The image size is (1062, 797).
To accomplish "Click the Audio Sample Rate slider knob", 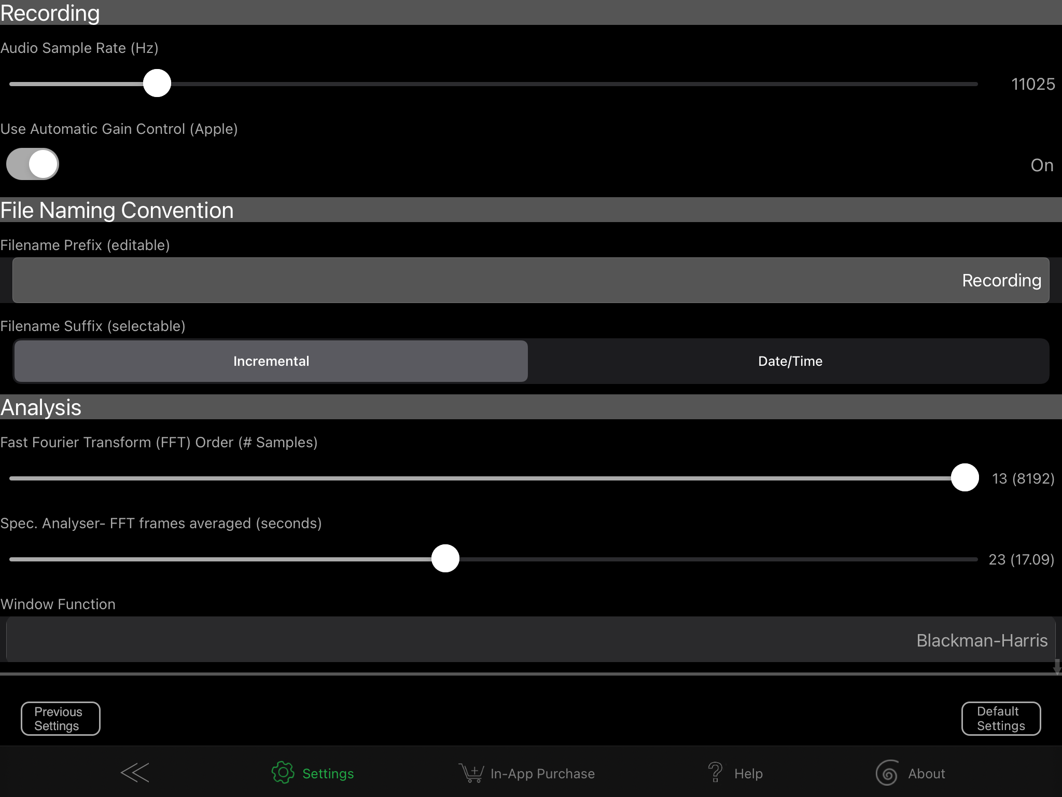I will [x=157, y=83].
